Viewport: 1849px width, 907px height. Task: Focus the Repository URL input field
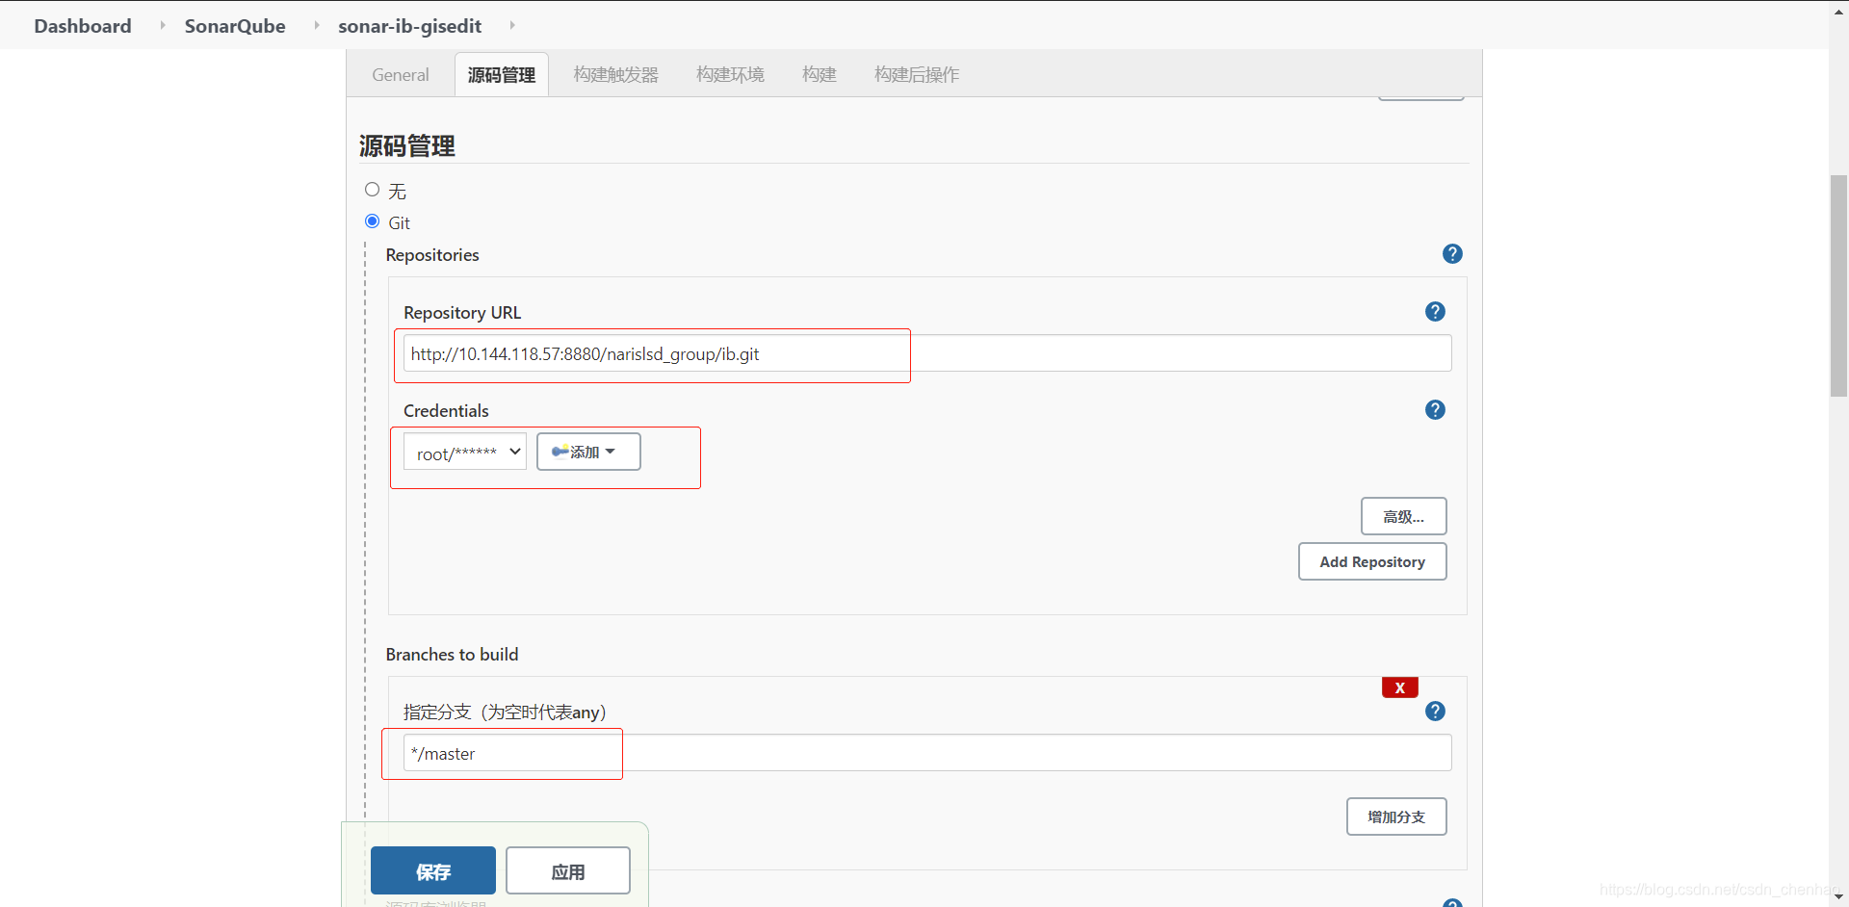click(927, 353)
